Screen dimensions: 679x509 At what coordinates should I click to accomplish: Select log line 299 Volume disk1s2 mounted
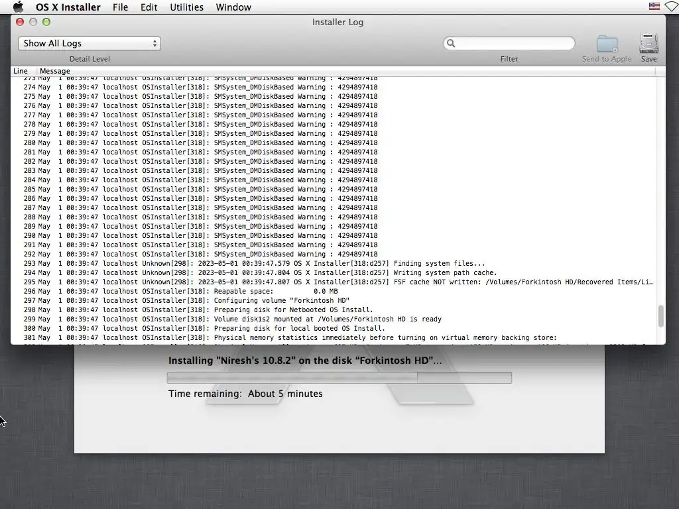coord(334,319)
